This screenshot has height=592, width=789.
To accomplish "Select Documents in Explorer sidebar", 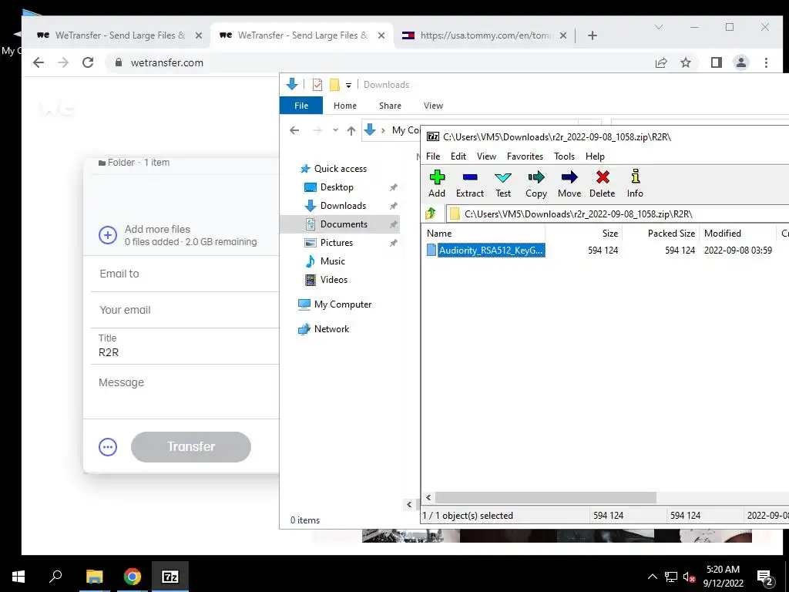I will click(344, 224).
